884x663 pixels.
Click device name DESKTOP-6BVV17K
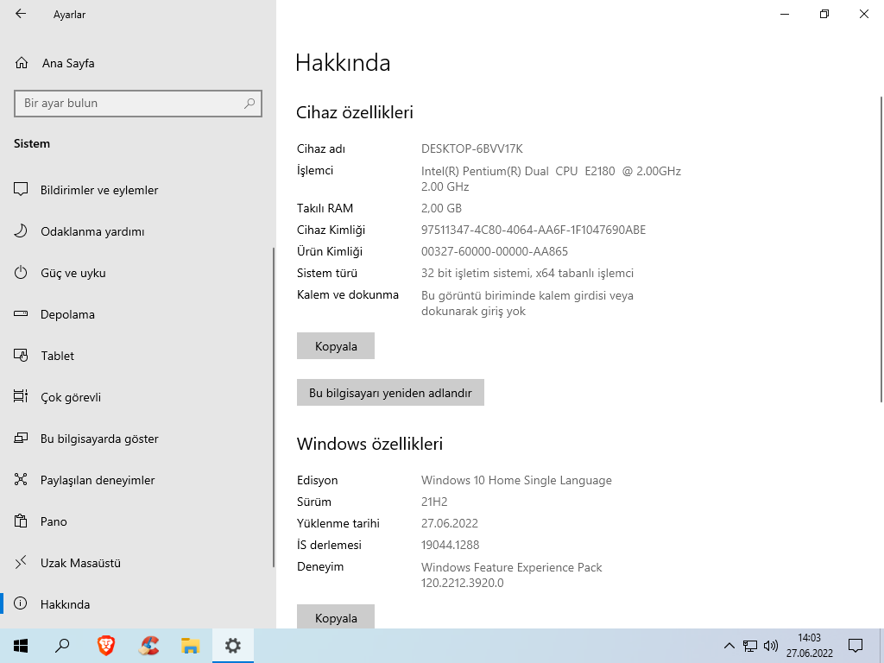click(x=472, y=148)
